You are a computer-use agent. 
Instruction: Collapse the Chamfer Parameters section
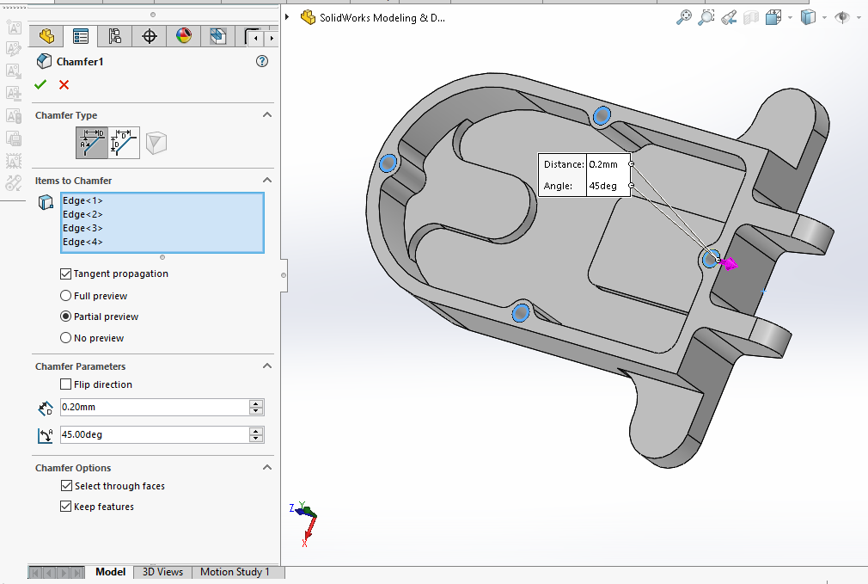pyautogui.click(x=267, y=366)
